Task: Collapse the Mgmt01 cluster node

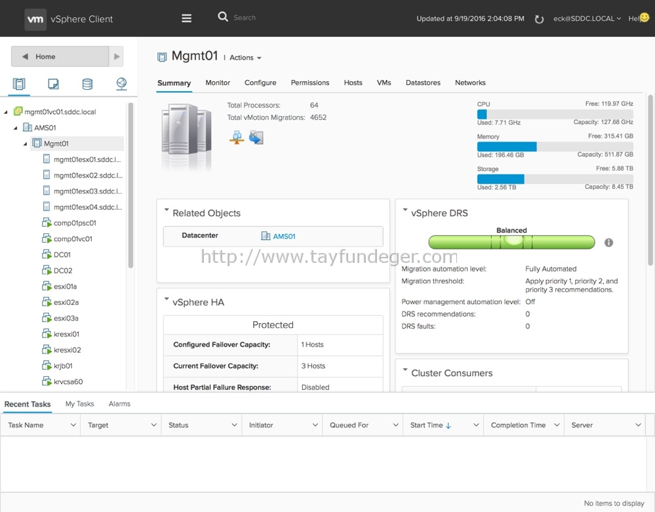Action: click(25, 144)
